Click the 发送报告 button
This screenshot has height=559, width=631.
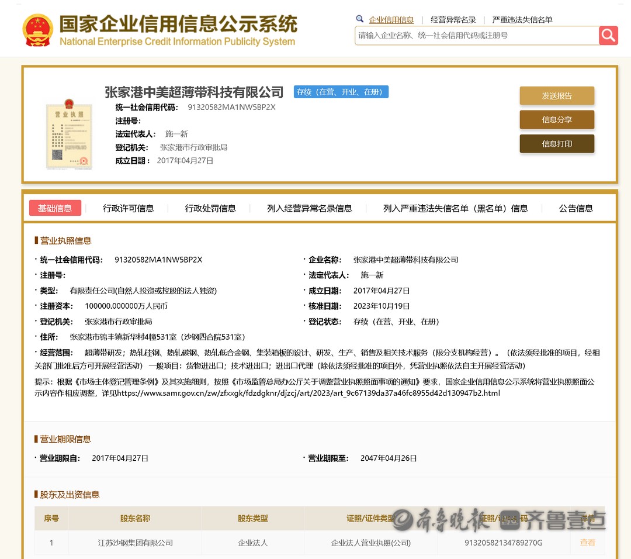tap(557, 96)
